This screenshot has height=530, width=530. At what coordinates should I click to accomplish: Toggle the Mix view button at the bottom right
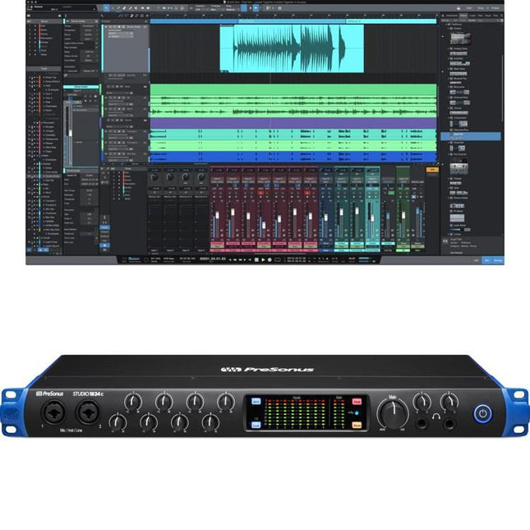[486, 260]
